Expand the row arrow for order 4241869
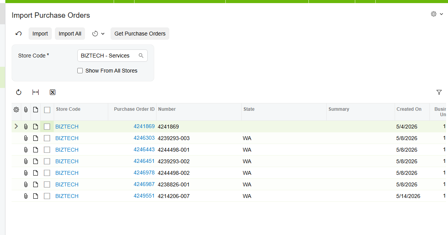The width and height of the screenshot is (448, 235). point(16,126)
